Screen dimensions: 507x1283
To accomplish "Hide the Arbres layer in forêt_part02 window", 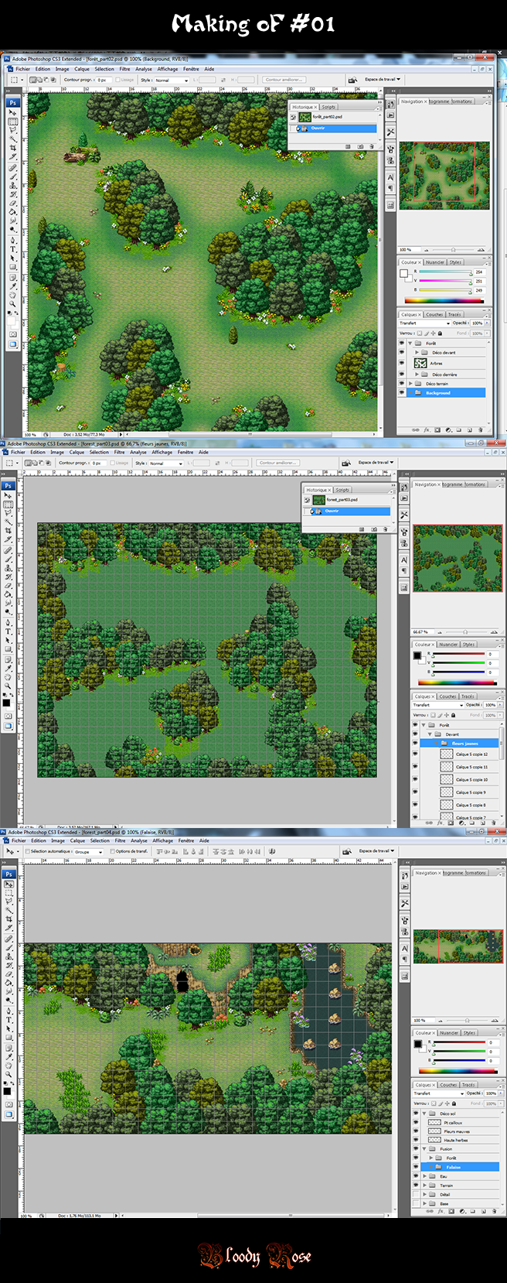I will (402, 363).
